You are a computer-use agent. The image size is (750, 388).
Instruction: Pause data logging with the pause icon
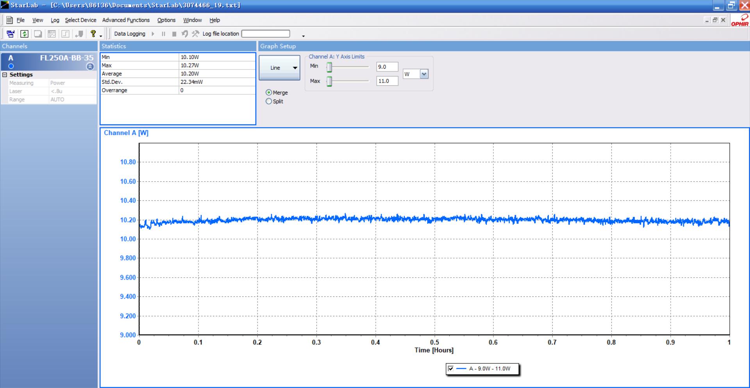pos(163,34)
